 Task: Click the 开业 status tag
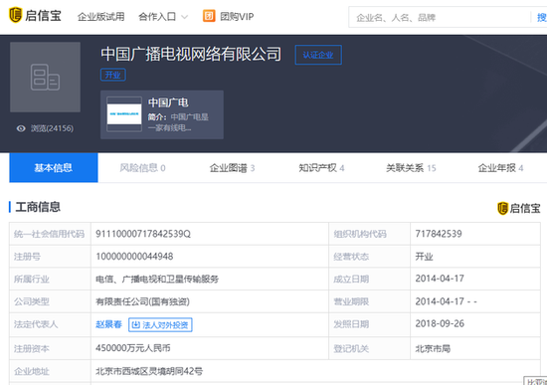pyautogui.click(x=113, y=75)
